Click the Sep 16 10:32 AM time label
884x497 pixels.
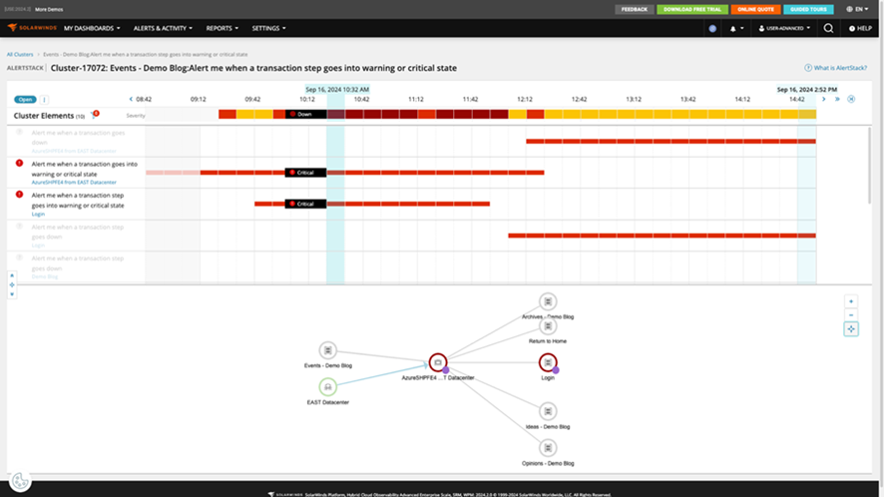(x=337, y=89)
